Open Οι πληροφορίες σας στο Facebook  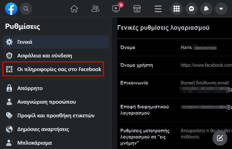click(x=53, y=69)
